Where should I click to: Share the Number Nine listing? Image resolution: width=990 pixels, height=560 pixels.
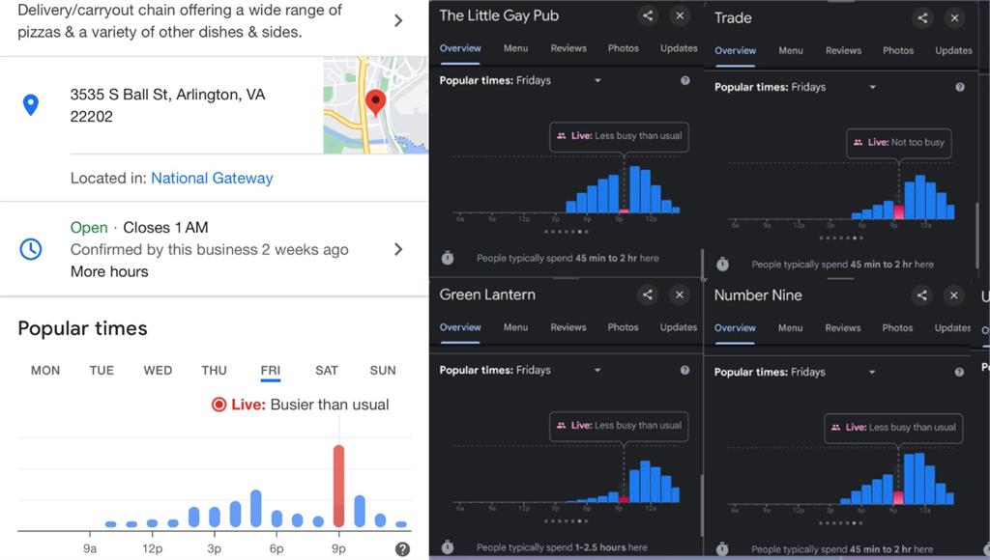[921, 295]
